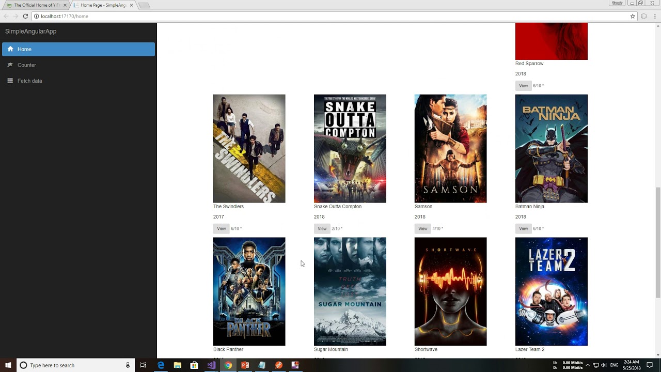Image resolution: width=661 pixels, height=372 pixels.
Task: Click the 'Snake Outta Compton' title text
Action: click(338, 206)
